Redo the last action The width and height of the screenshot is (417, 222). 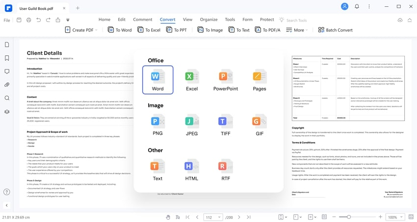pos(48,20)
